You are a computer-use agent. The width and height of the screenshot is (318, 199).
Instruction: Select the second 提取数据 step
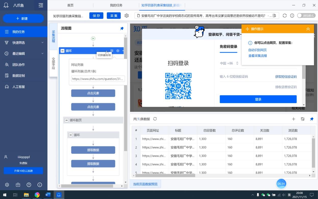pos(93,164)
